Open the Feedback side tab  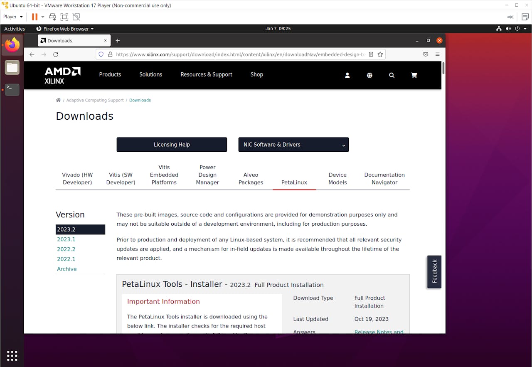434,272
